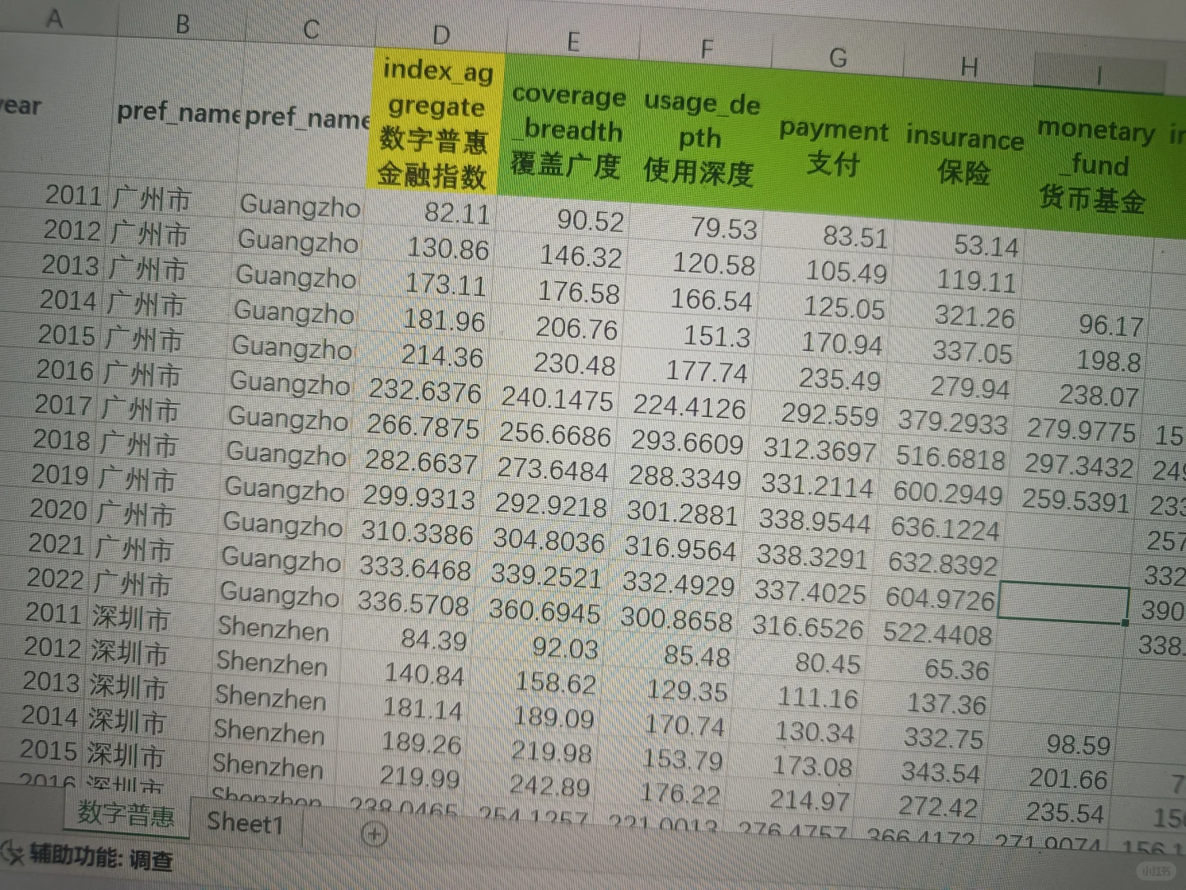The width and height of the screenshot is (1186, 890).
Task: Switch to the Sheet1 tab
Action: pos(245,822)
